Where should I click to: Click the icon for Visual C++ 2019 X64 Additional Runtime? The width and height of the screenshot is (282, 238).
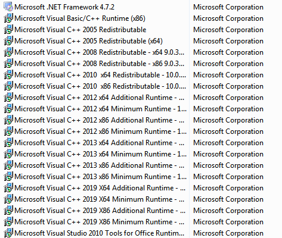coord(8,187)
